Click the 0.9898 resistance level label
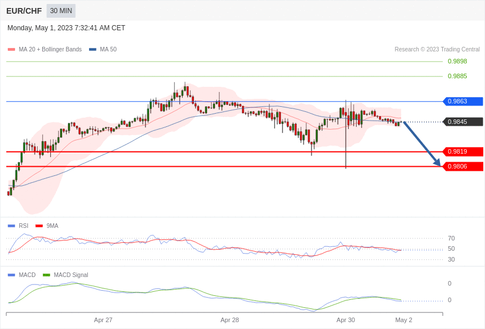The width and height of the screenshot is (485, 329). point(457,61)
